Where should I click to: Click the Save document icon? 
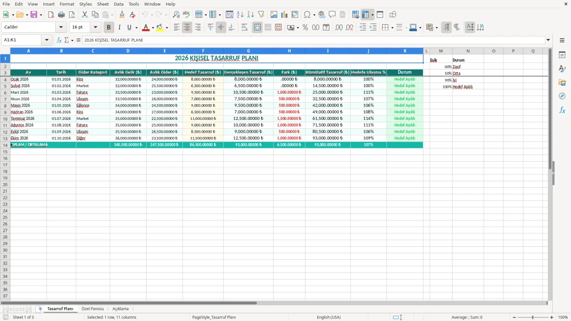[33, 15]
